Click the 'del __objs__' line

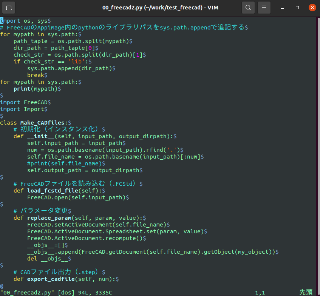49,259
